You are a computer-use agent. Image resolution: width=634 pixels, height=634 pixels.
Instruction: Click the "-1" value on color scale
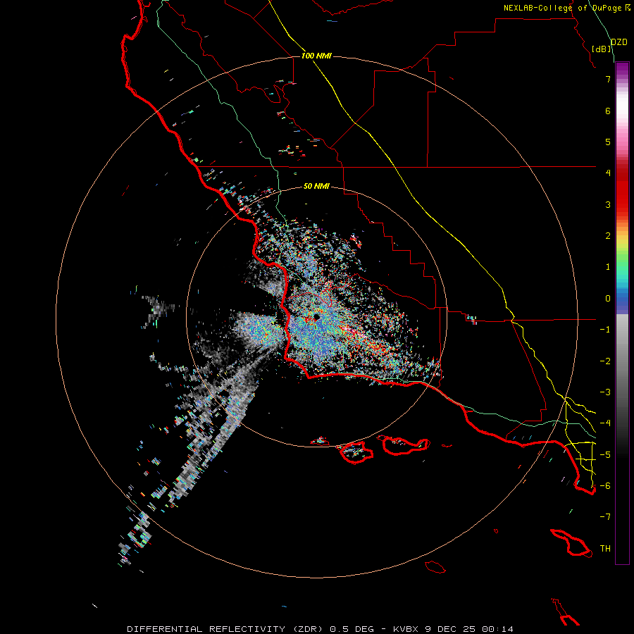(605, 329)
